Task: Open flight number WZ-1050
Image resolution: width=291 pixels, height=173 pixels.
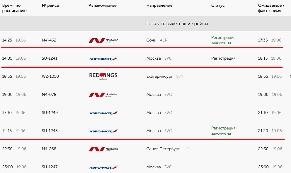Action: point(50,76)
